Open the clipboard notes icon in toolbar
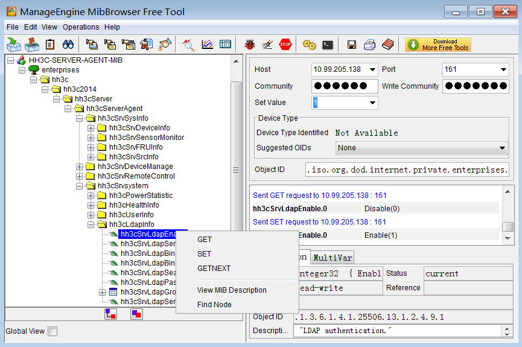The width and height of the screenshot is (522, 347). point(50,44)
